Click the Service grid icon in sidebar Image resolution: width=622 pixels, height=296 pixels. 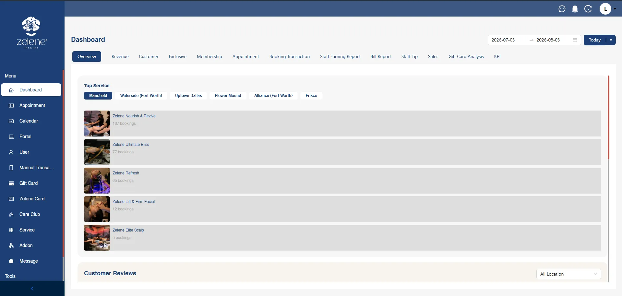(x=11, y=230)
